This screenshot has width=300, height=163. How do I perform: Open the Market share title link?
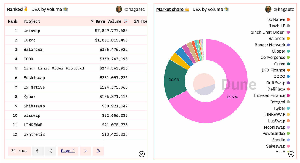coord(173,9)
